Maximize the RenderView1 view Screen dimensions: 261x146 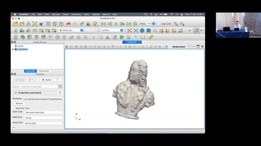[198, 47]
